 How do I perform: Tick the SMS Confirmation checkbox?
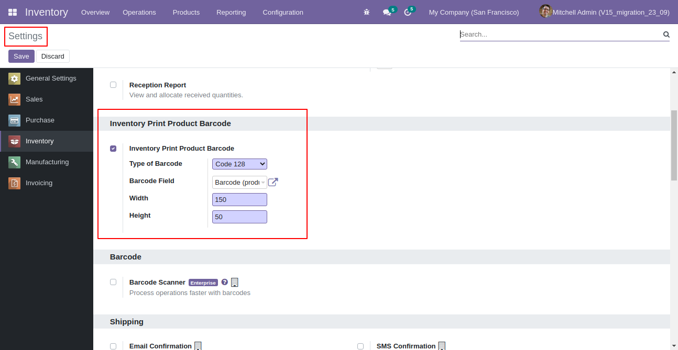360,346
